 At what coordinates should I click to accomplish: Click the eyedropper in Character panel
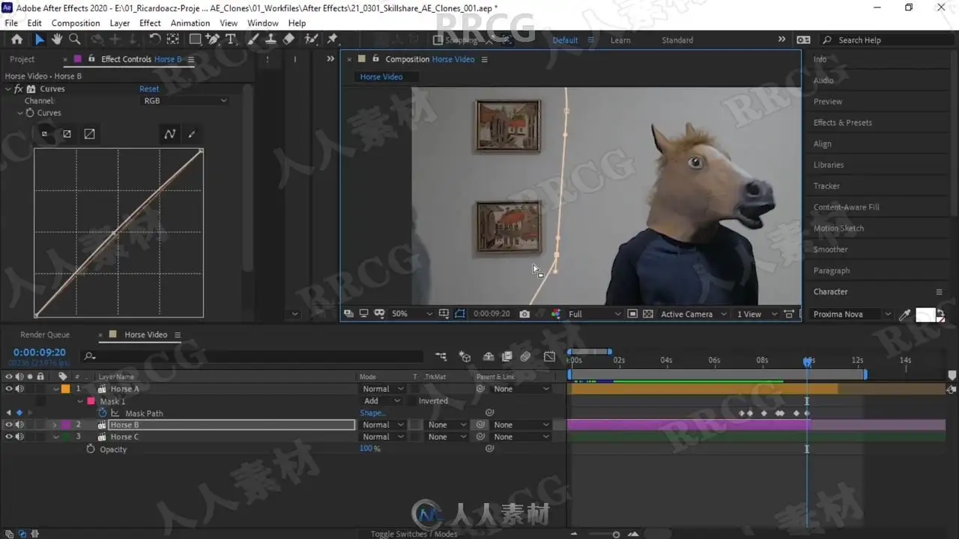click(905, 315)
